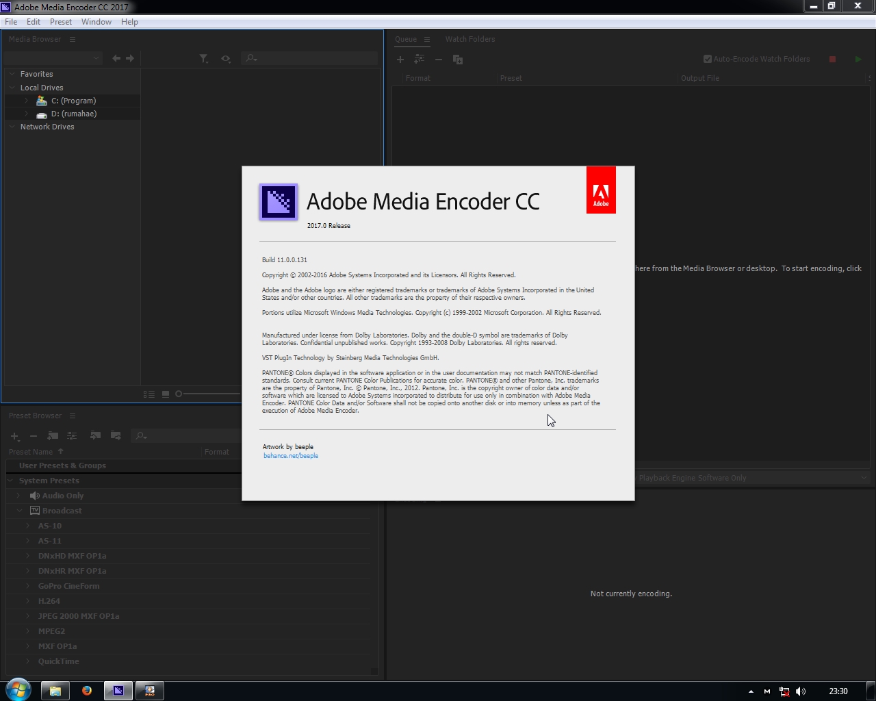Open the Window menu
876x701 pixels.
tap(96, 22)
